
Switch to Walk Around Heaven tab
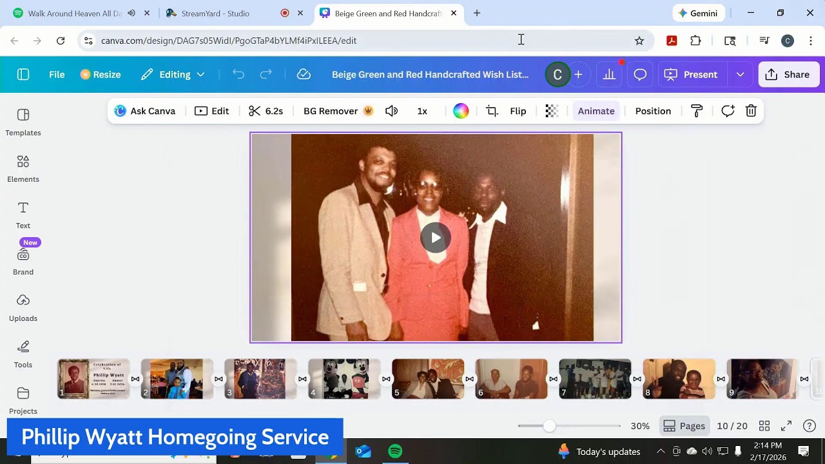pyautogui.click(x=74, y=14)
